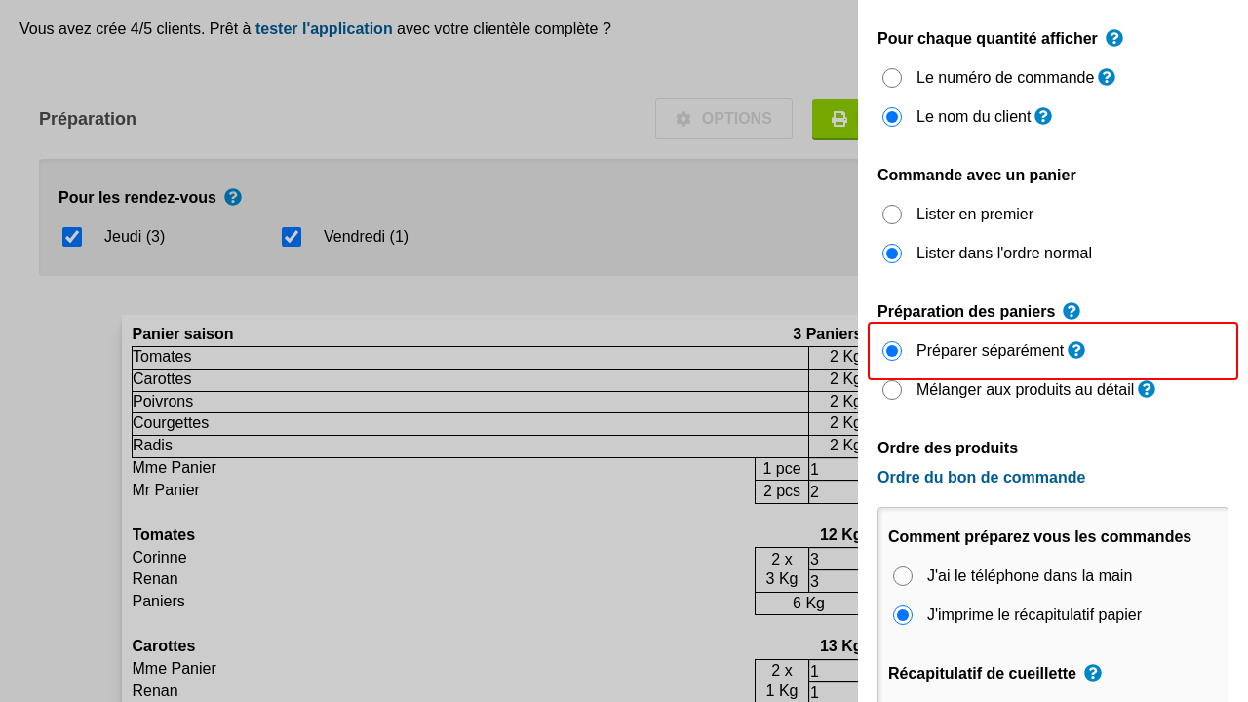The height and width of the screenshot is (702, 1248).
Task: Select 'Mélanger aux produits au détail' option
Action: pyautogui.click(x=892, y=390)
